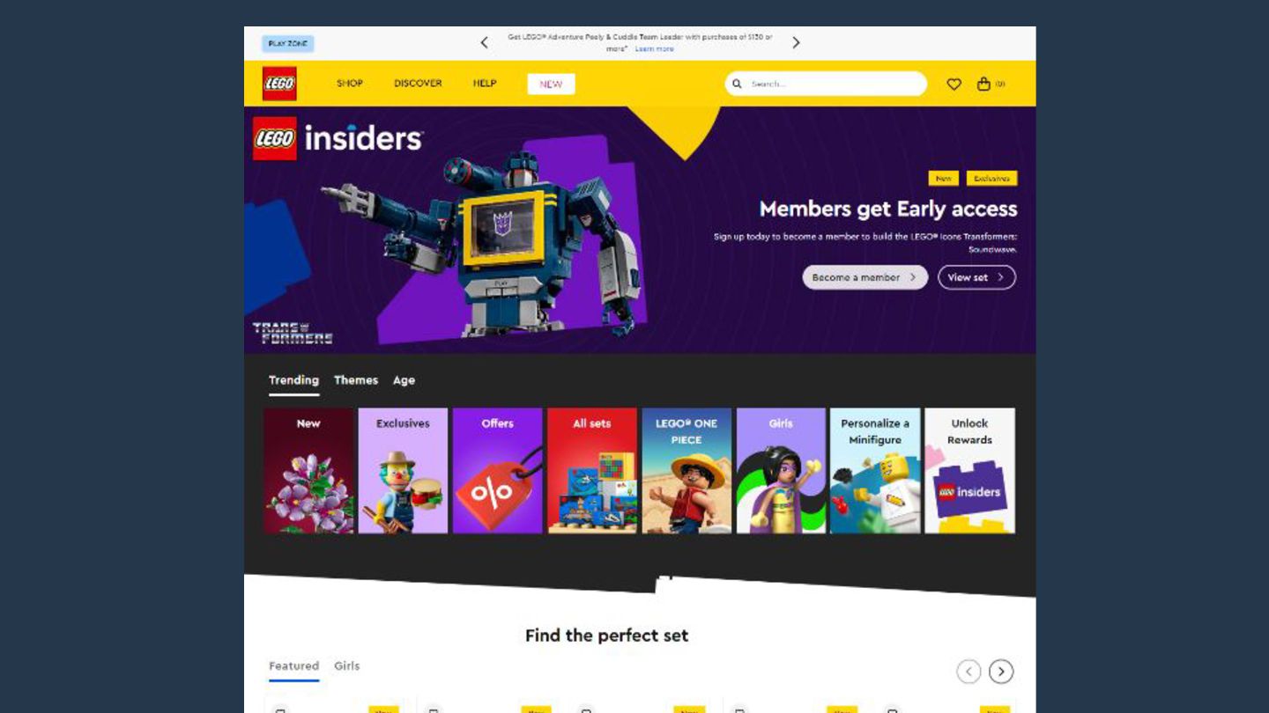Click into the Search field
This screenshot has width=1269, height=713.
(x=835, y=84)
